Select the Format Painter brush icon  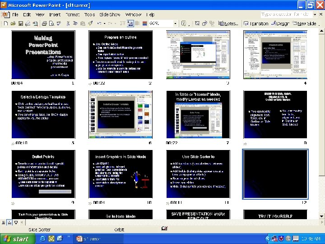[x=90, y=23]
